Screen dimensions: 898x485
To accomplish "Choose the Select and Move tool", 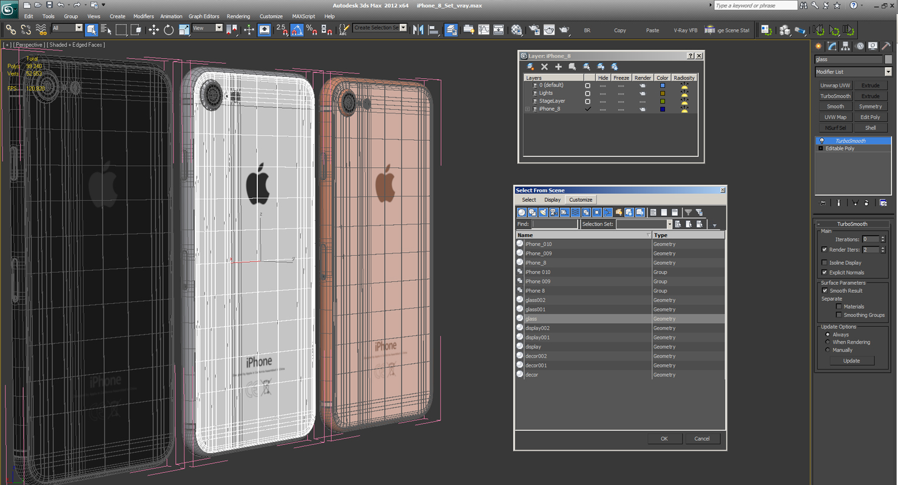I will tap(154, 29).
